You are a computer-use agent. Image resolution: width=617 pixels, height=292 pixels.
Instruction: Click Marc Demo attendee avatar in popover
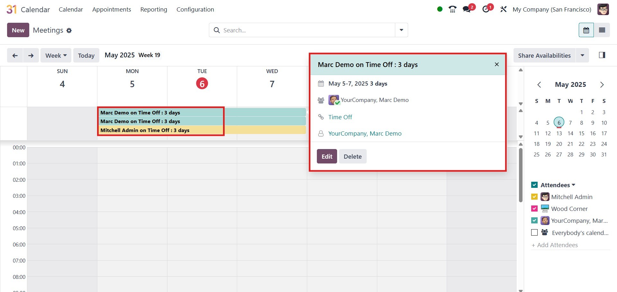pyautogui.click(x=334, y=100)
